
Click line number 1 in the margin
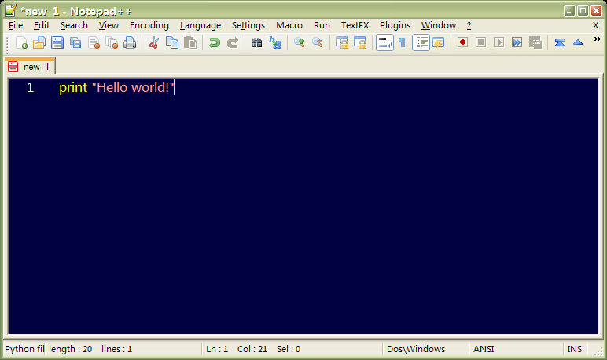click(30, 87)
